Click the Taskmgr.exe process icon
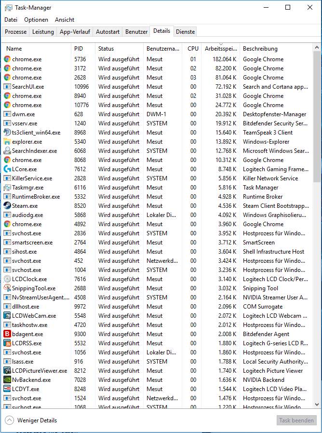The width and height of the screenshot is (322, 433). 7,188
